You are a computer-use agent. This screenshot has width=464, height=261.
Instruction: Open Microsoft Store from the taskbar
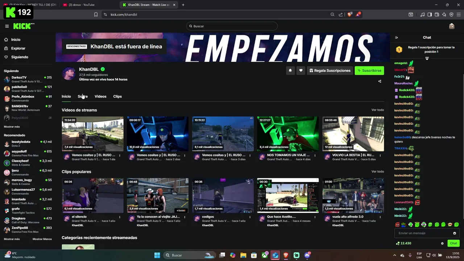tap(254, 255)
